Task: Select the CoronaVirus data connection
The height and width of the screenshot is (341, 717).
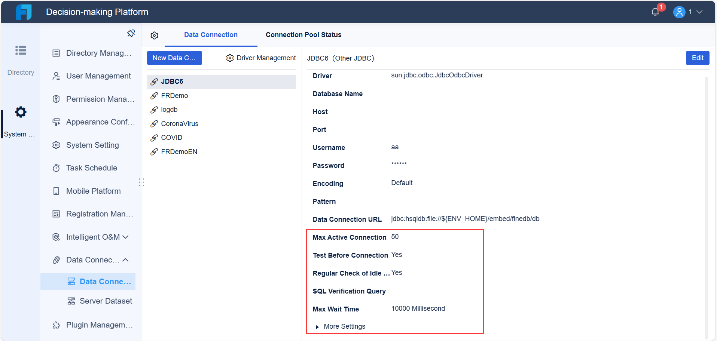Action: [x=179, y=123]
